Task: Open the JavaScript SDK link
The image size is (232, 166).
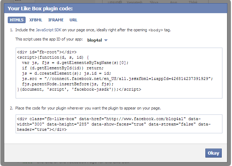Action: coord(48,30)
